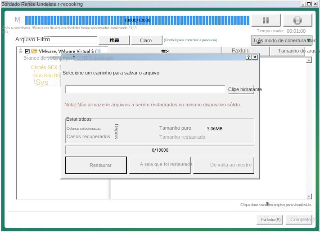Sort by the Tamanho do arquivo column
Screen dimensions: 320x232
click(295, 51)
